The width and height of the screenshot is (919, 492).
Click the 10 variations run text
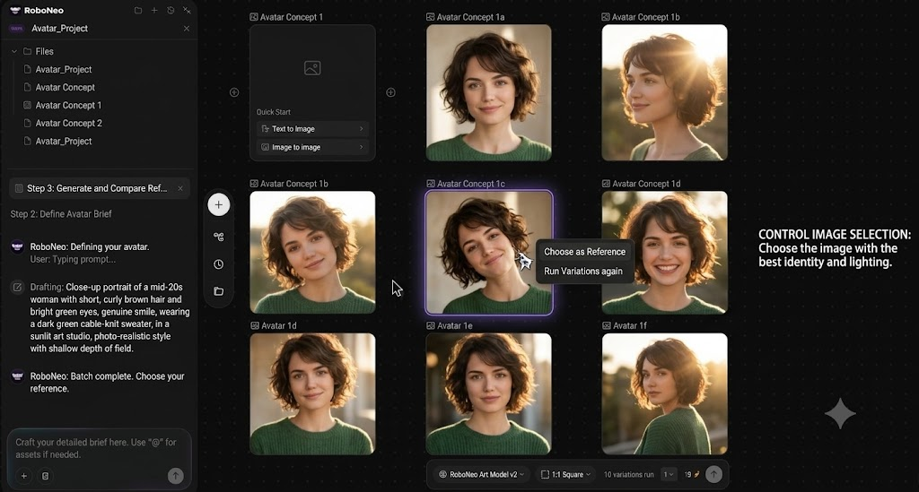click(x=628, y=474)
